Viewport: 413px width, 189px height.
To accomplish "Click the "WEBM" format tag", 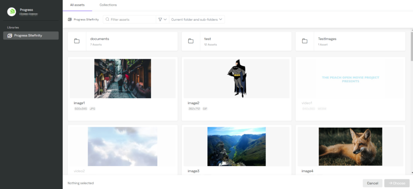I will (322, 109).
